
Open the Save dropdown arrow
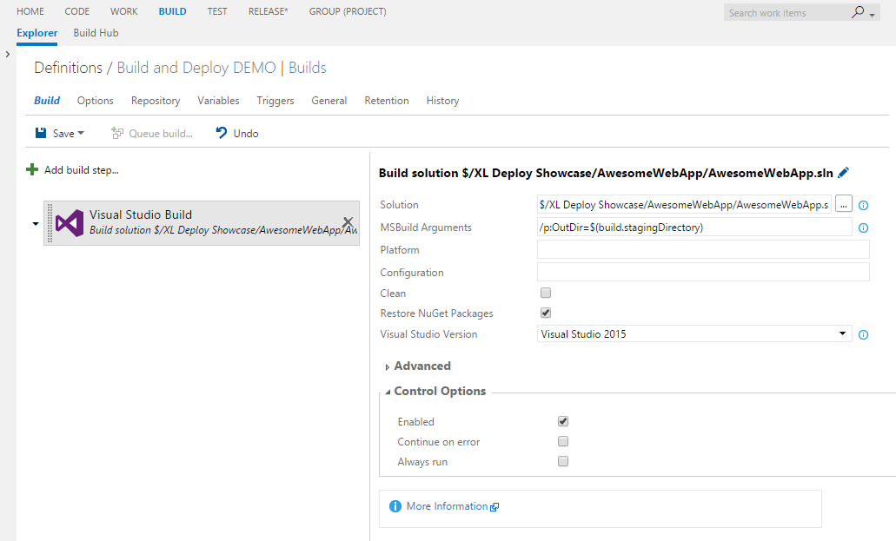coord(81,134)
